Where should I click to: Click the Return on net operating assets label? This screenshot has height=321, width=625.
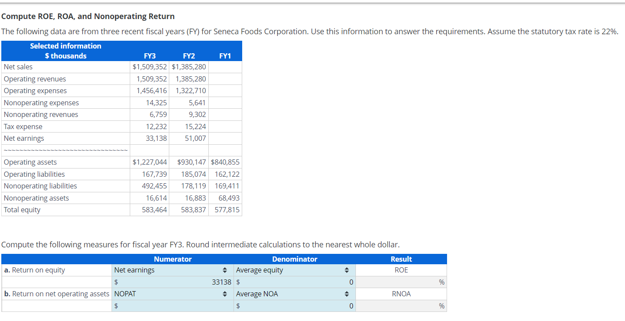tap(56, 294)
